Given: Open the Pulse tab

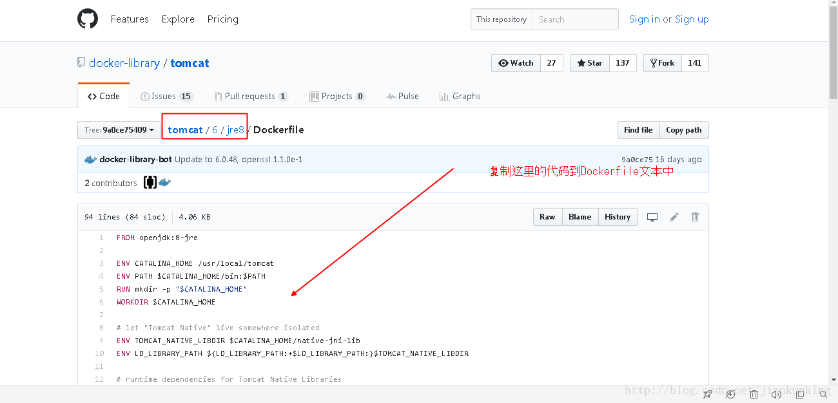Looking at the screenshot, I should click(x=402, y=96).
